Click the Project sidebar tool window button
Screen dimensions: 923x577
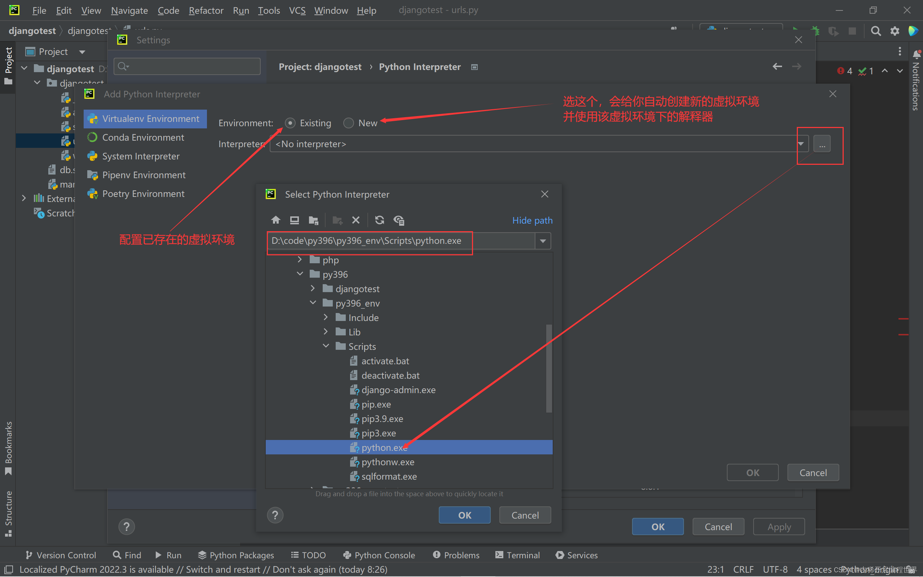(x=8, y=66)
